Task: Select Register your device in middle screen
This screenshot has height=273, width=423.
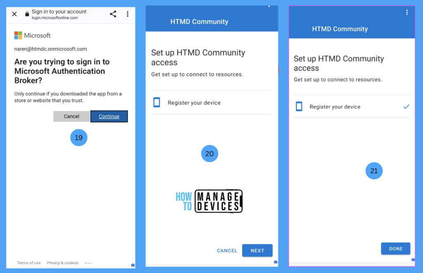Action: click(x=212, y=103)
